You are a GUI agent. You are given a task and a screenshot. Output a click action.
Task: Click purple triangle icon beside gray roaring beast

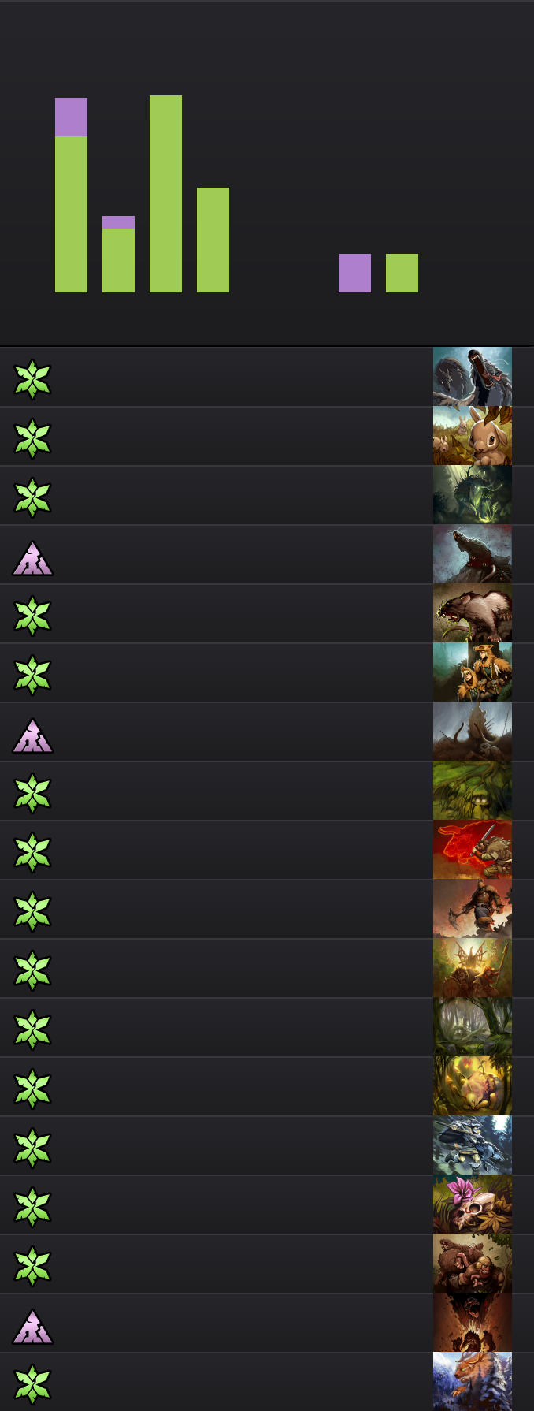32,557
